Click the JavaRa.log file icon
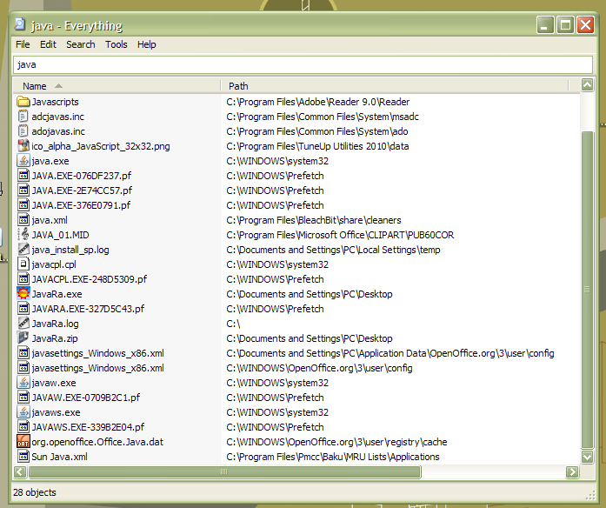The image size is (606, 508). point(23,324)
